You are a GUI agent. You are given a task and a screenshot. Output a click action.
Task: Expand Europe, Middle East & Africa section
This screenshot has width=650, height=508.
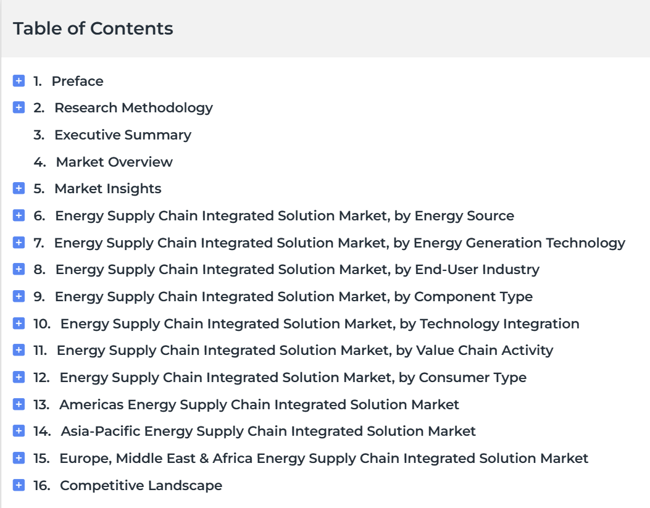(19, 458)
